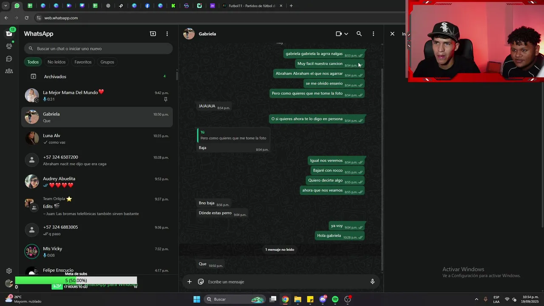544x306 pixels.
Task: Open the Gabriela chat options menu
Action: (373, 34)
